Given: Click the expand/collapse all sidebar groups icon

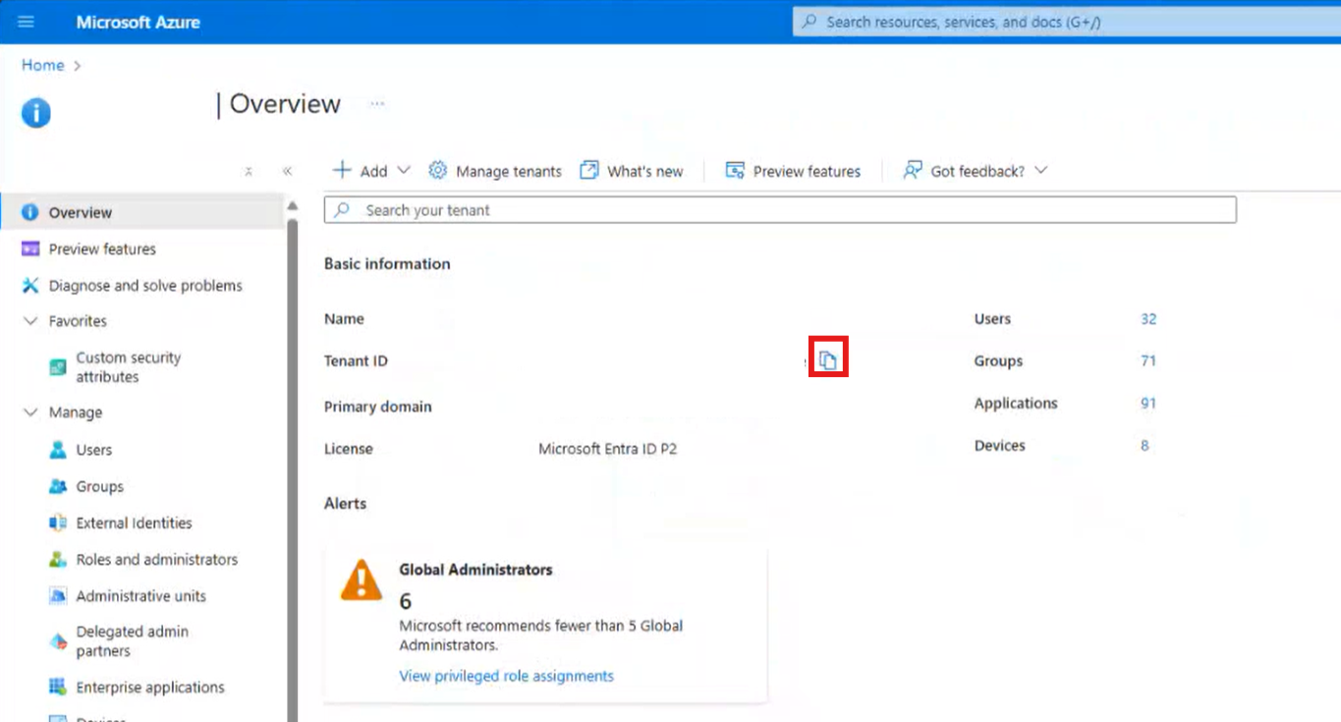Looking at the screenshot, I should point(249,171).
